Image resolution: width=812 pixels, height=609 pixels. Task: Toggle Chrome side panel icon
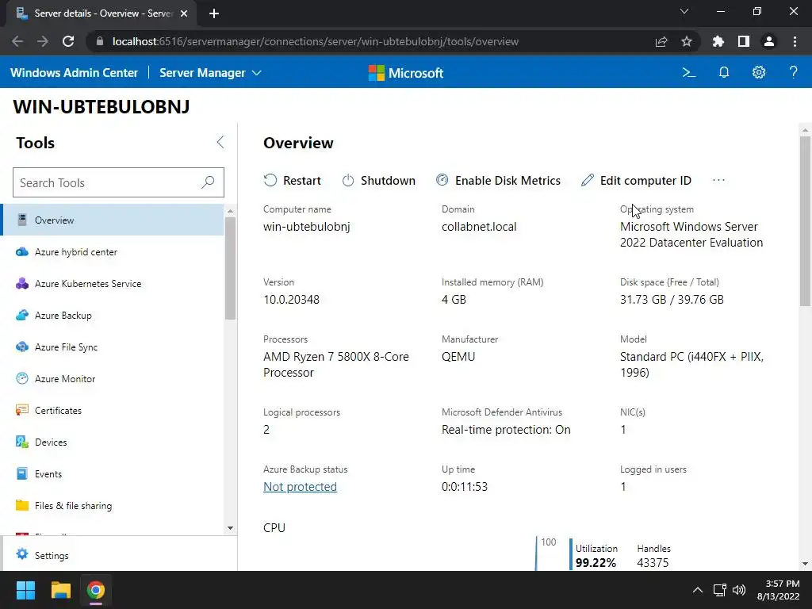(x=744, y=41)
